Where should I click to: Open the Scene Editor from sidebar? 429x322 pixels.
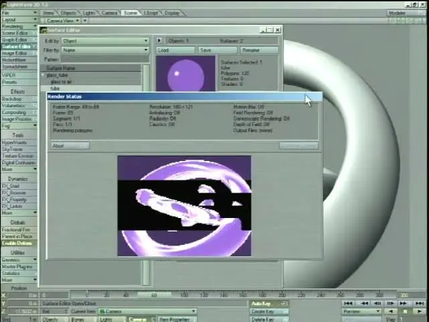coord(19,33)
